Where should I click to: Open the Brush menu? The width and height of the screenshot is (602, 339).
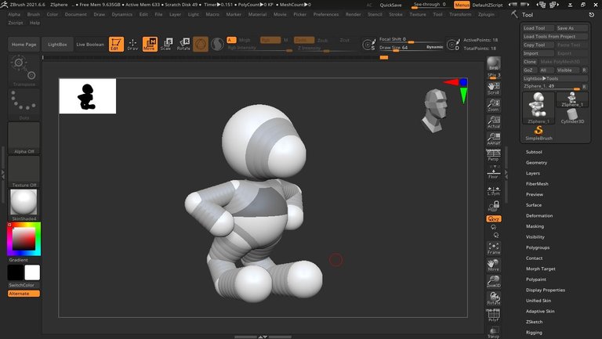(34, 14)
